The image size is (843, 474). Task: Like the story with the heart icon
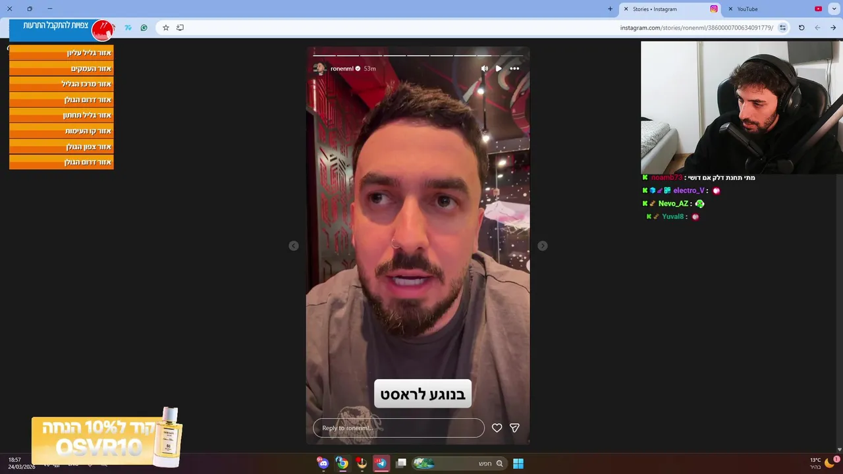pos(497,428)
